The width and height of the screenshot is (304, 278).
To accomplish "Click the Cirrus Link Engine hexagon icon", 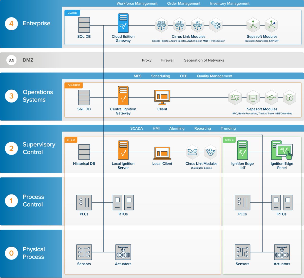I will pyautogui.click(x=211, y=152).
